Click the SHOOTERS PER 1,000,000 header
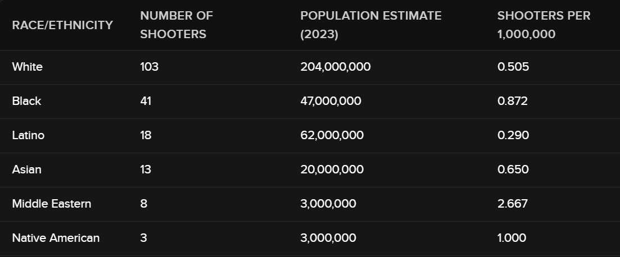The image size is (620, 257). 544,25
